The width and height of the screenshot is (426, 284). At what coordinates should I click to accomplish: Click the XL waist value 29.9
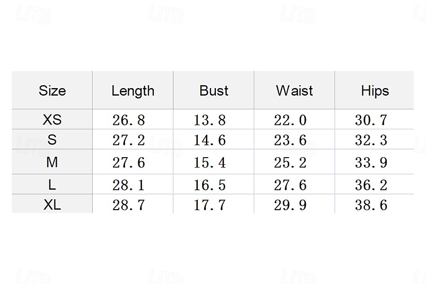tap(290, 205)
